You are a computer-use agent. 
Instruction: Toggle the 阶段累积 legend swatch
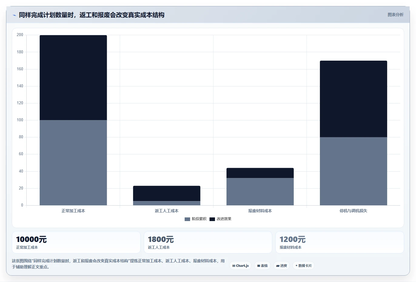click(x=187, y=219)
